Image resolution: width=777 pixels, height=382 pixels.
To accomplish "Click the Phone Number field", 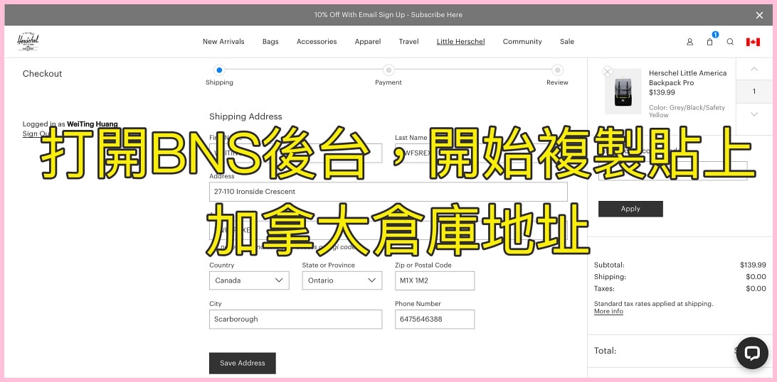I will (x=435, y=320).
